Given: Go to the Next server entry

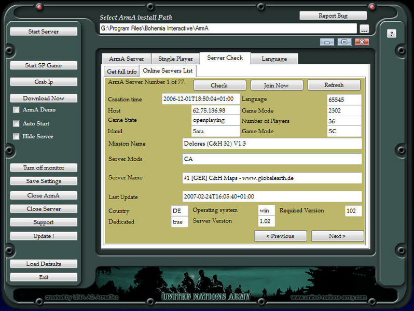Looking at the screenshot, I should click(x=337, y=236).
